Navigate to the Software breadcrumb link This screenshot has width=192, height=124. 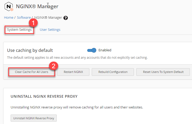24,18
